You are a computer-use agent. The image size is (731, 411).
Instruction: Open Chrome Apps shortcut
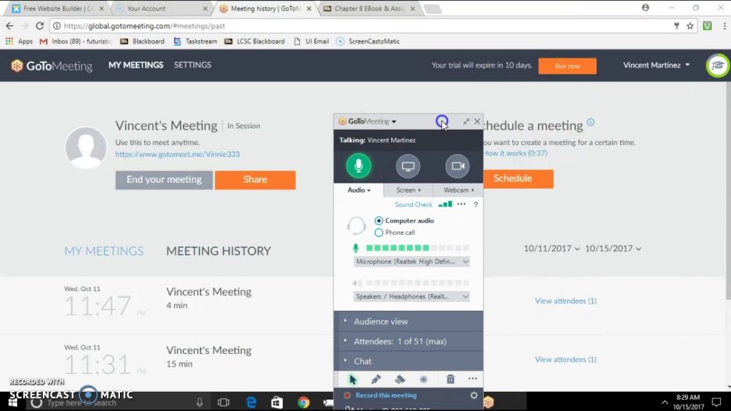coord(19,41)
